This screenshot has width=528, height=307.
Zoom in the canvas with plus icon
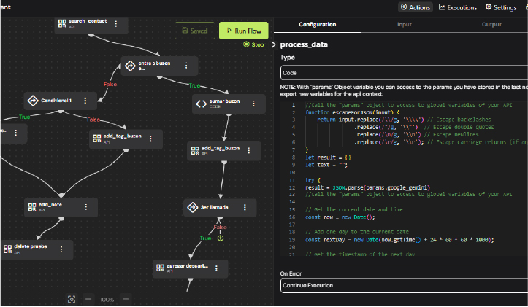click(126, 299)
